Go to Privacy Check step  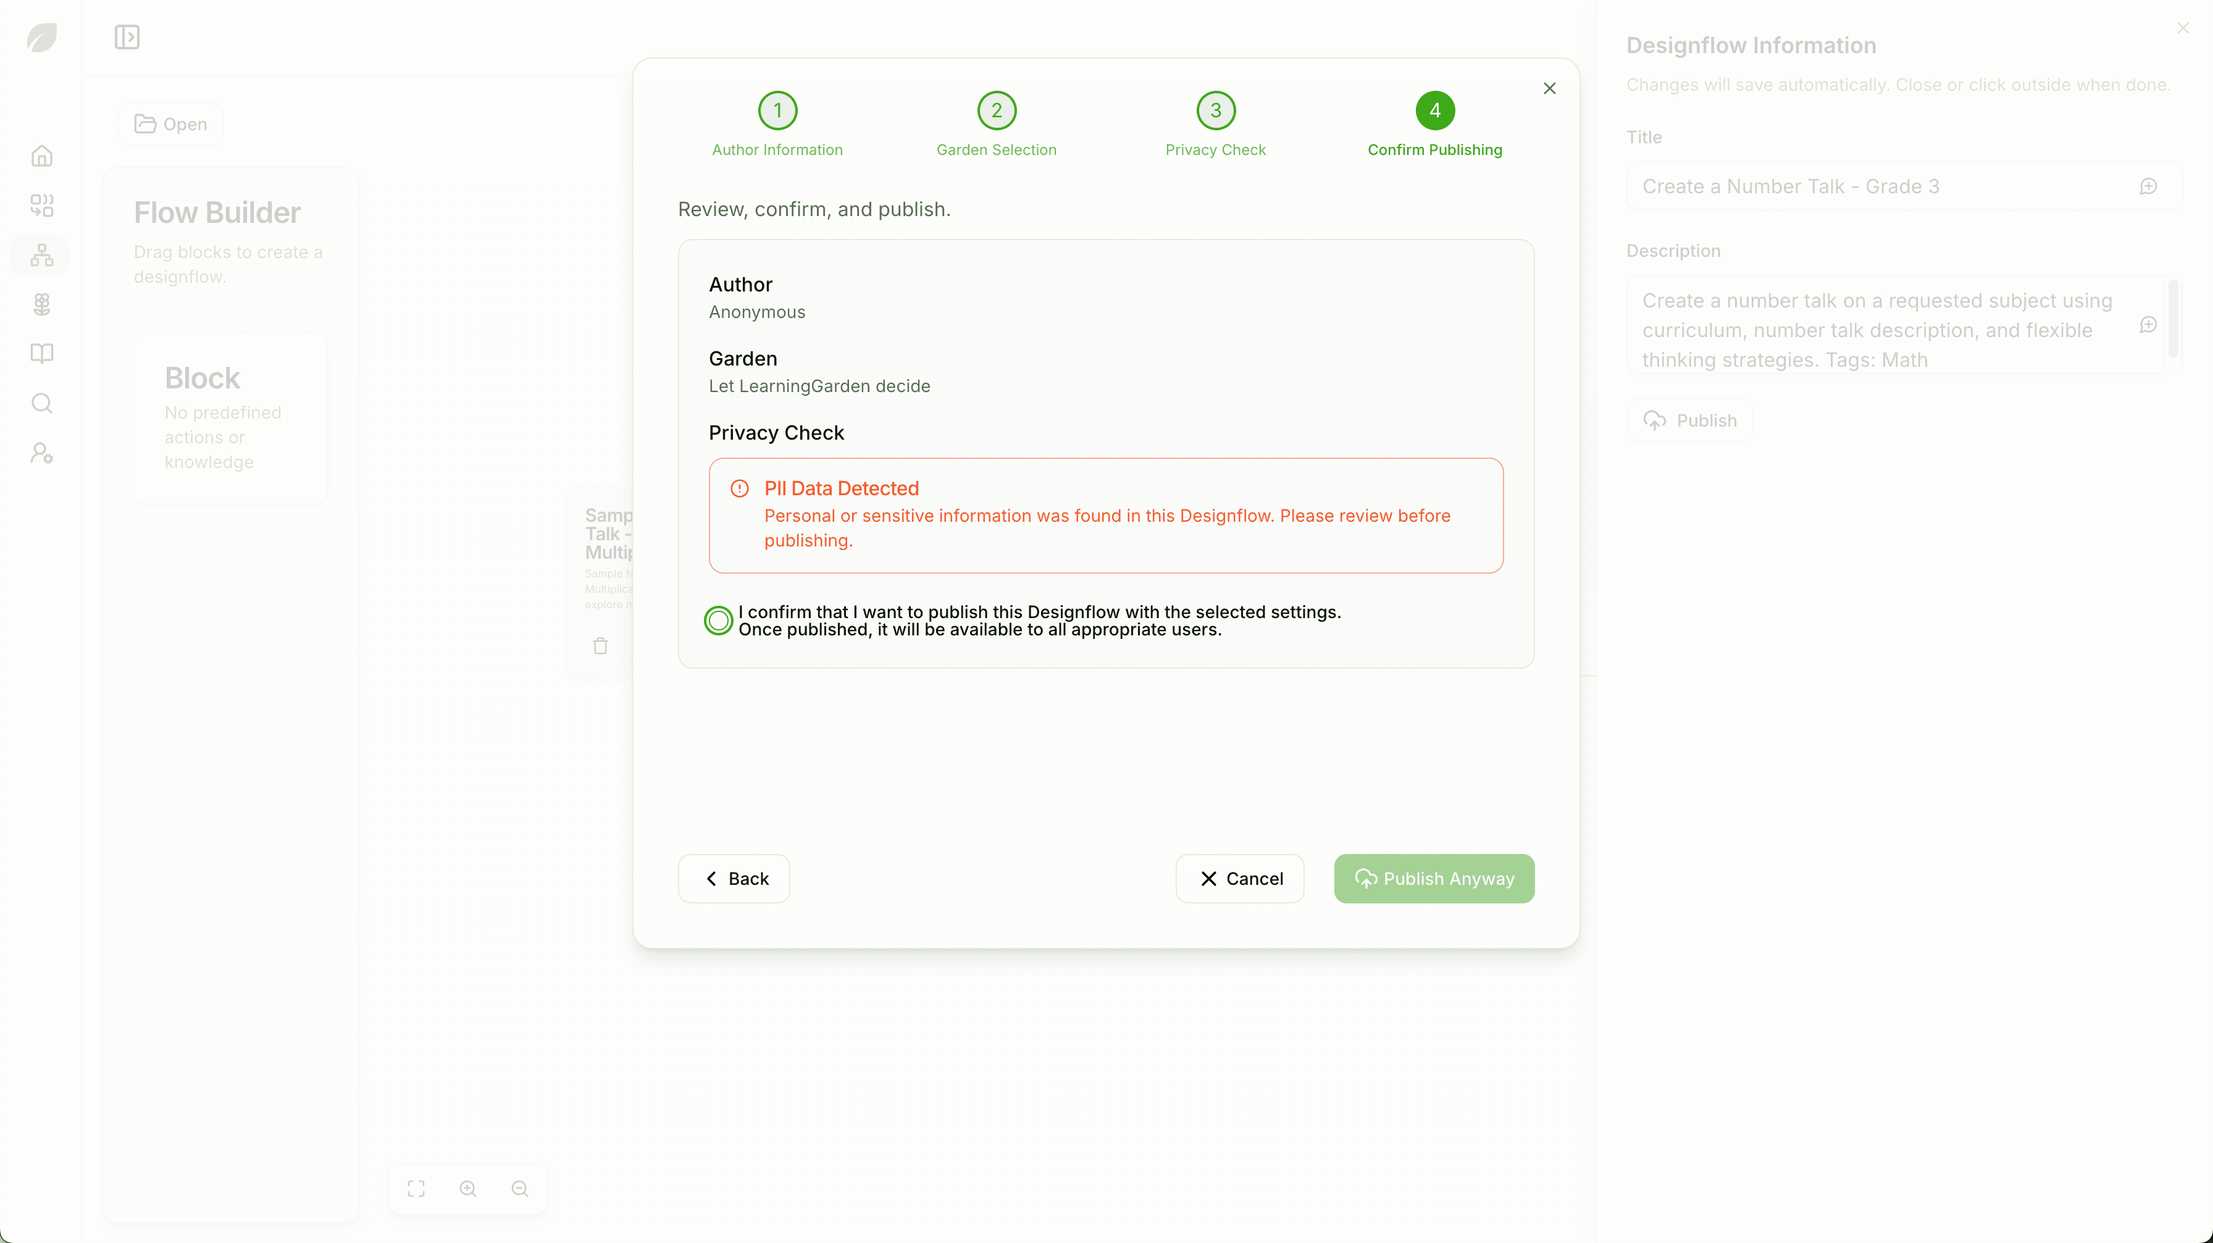click(1215, 111)
